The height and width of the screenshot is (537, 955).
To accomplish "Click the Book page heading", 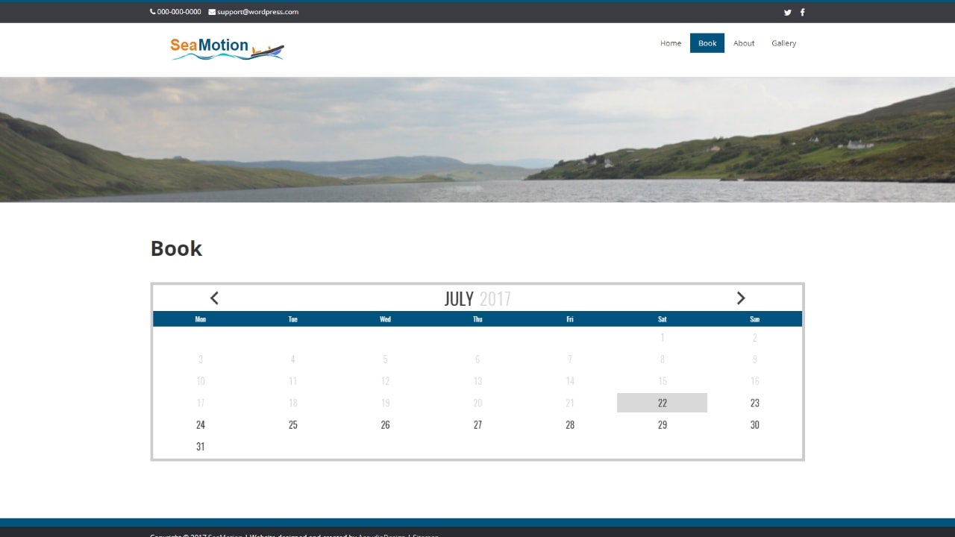I will (x=176, y=248).
